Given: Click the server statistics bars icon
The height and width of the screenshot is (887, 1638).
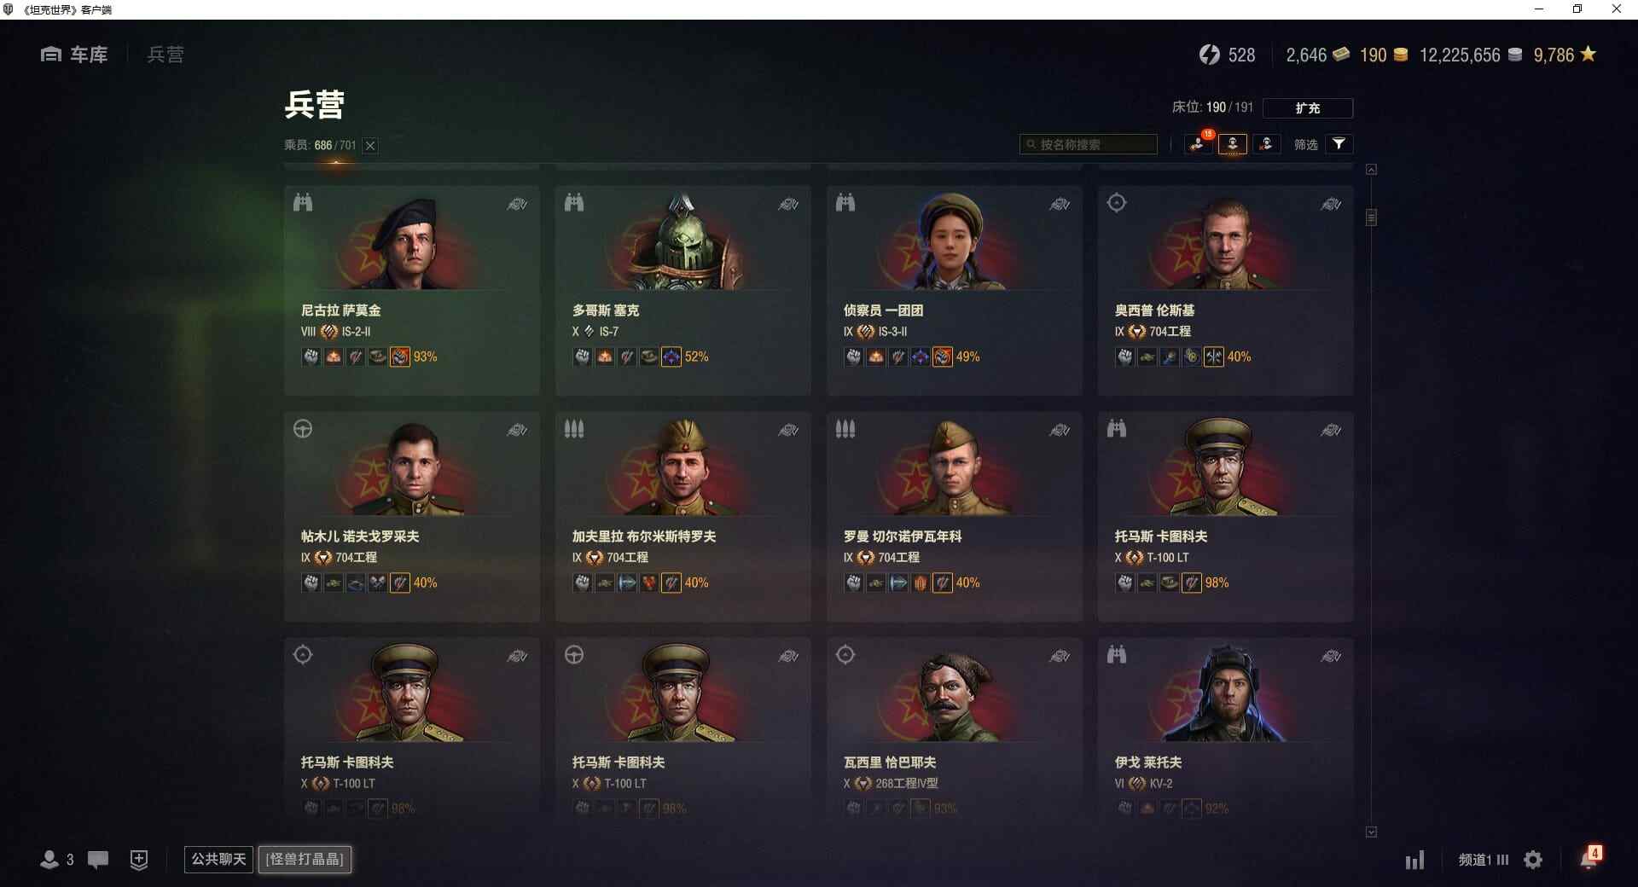Looking at the screenshot, I should [x=1414, y=860].
